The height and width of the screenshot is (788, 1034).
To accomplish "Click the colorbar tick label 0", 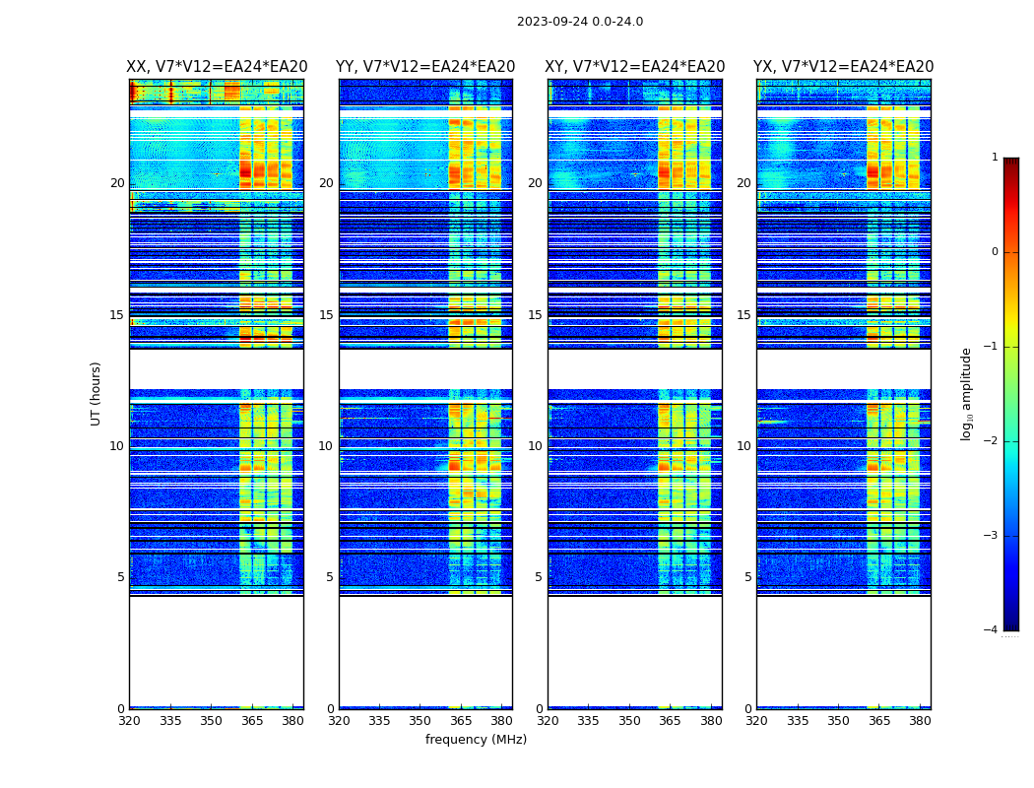I will pos(994,252).
